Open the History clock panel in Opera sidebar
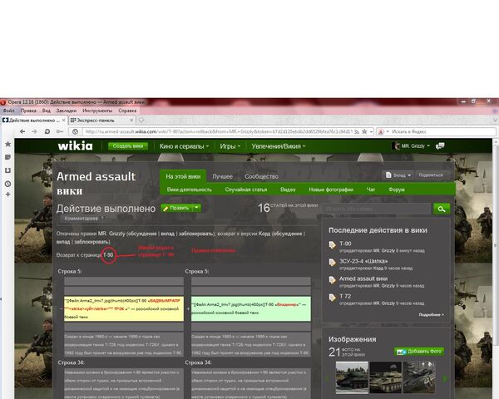 coord(8,184)
